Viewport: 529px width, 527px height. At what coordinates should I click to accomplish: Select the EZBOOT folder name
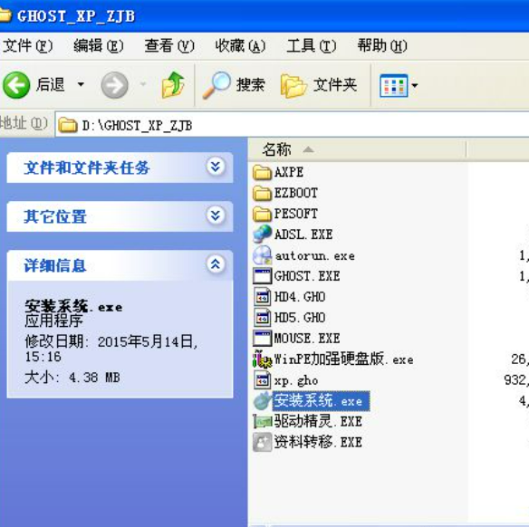296,193
